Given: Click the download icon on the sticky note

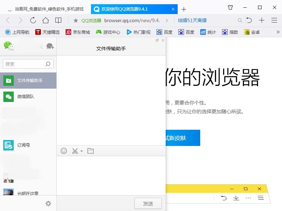Looking at the screenshot, I should click(x=236, y=198).
